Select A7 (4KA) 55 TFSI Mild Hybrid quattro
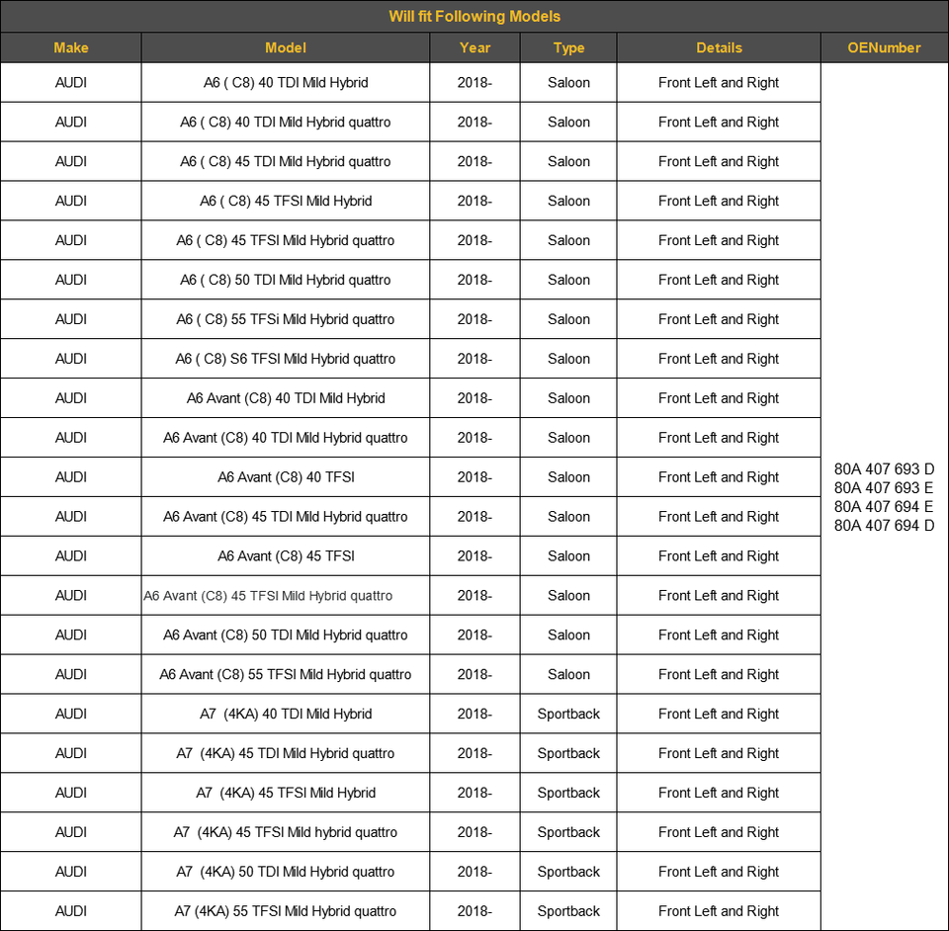Screen dimensions: 949x931 click(x=286, y=911)
